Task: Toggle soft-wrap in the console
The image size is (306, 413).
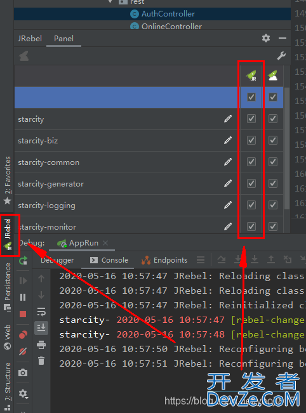Action: [x=41, y=311]
